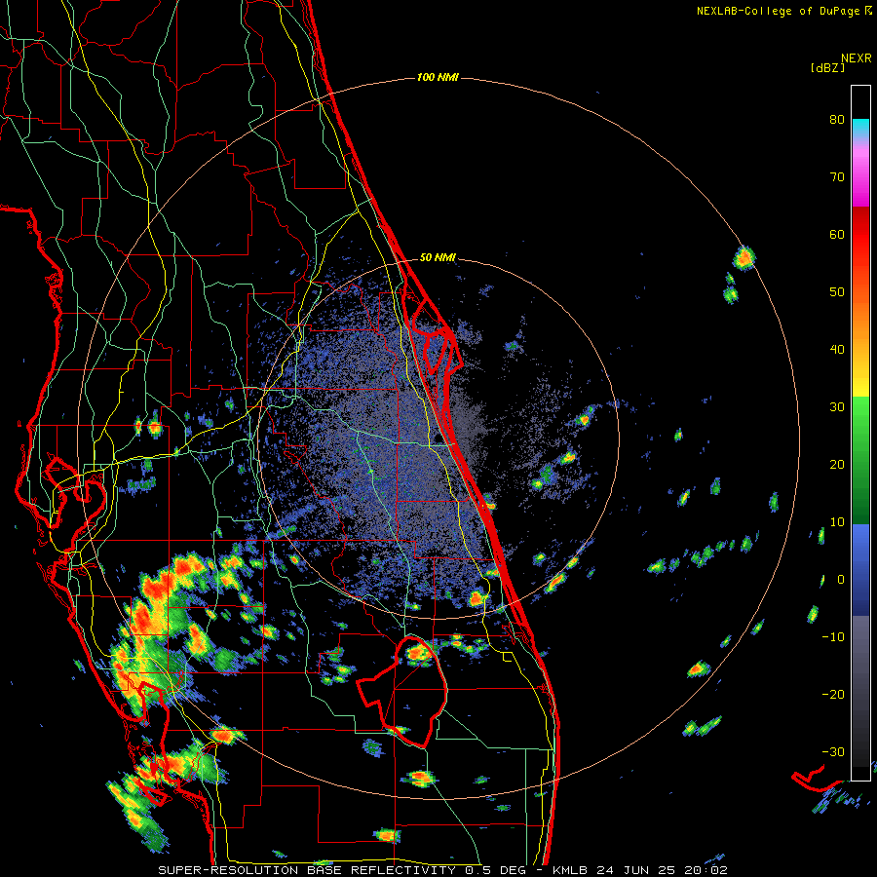Click the 60 value on dBZ scale

[837, 234]
